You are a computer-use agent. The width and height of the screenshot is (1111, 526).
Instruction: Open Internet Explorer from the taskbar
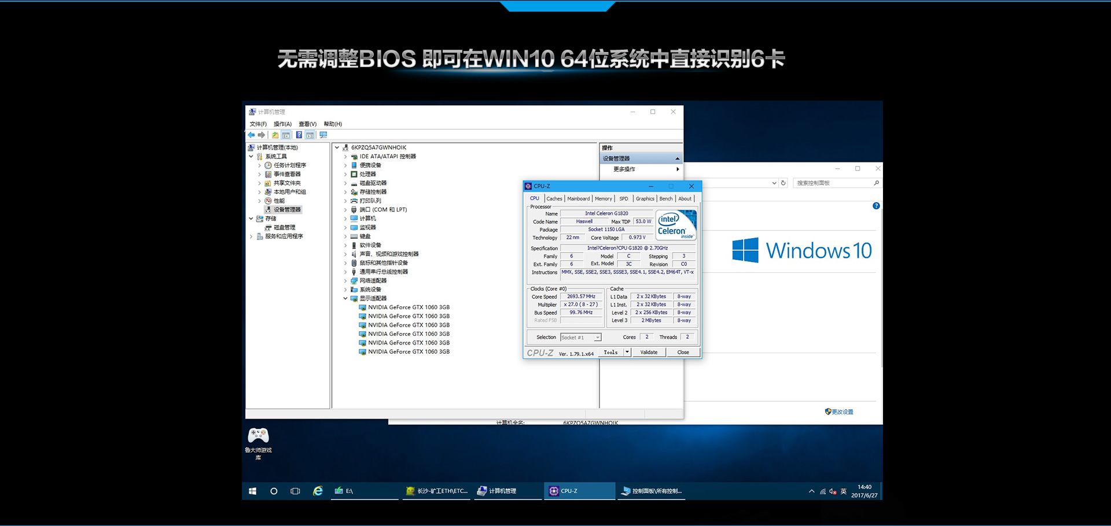[318, 491]
